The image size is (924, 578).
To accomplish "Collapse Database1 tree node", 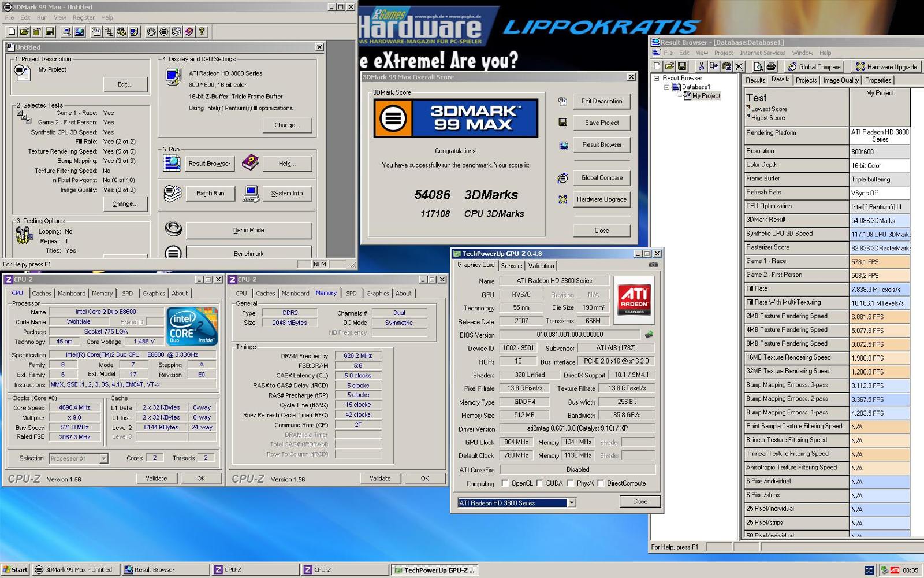I will (x=666, y=87).
